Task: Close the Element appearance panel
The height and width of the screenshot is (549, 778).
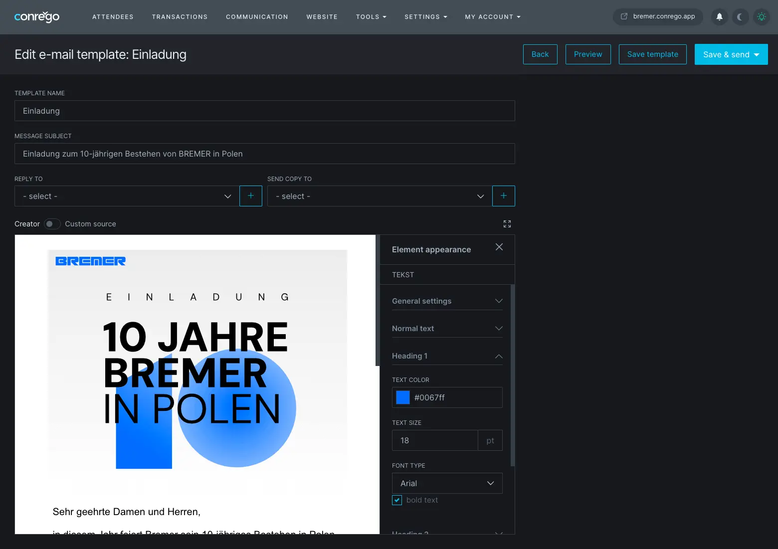Action: pyautogui.click(x=499, y=247)
